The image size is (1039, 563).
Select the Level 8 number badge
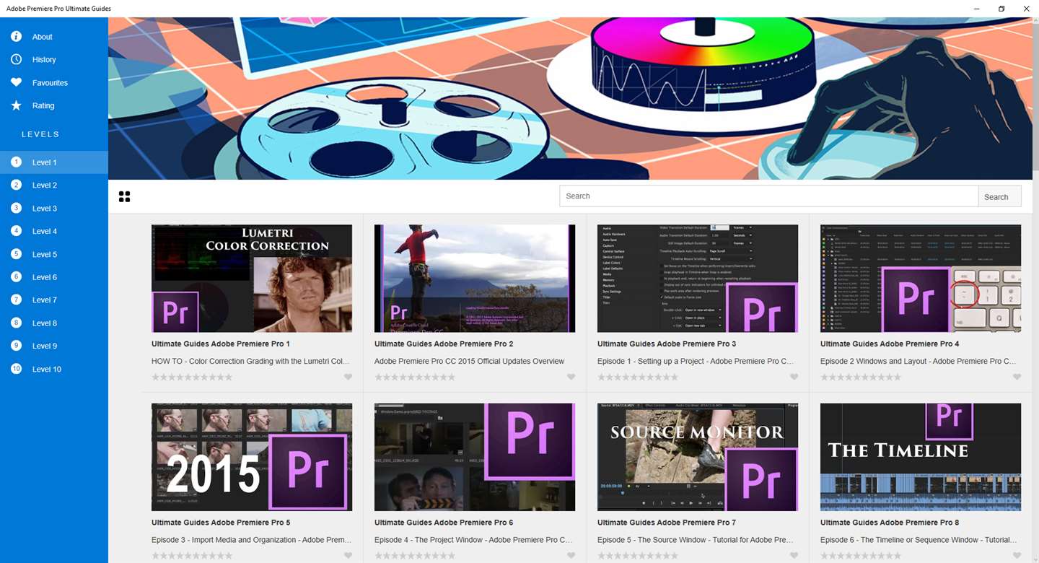[17, 323]
